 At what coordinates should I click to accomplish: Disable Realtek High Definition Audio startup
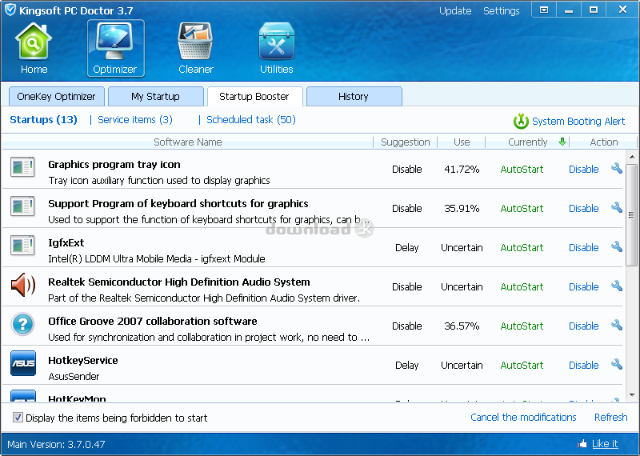(x=584, y=286)
